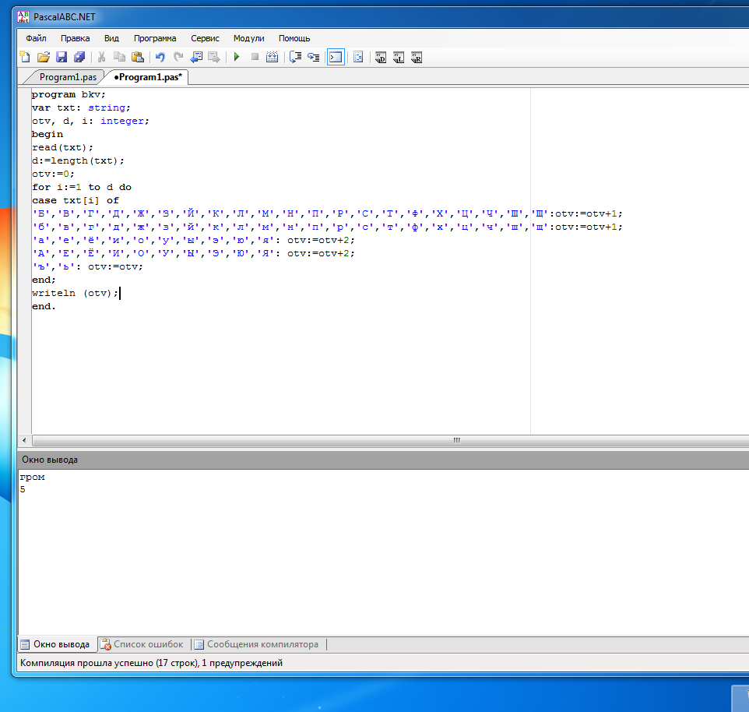Select the Окно вывода bottom tab
The height and width of the screenshot is (712, 749).
(x=61, y=644)
